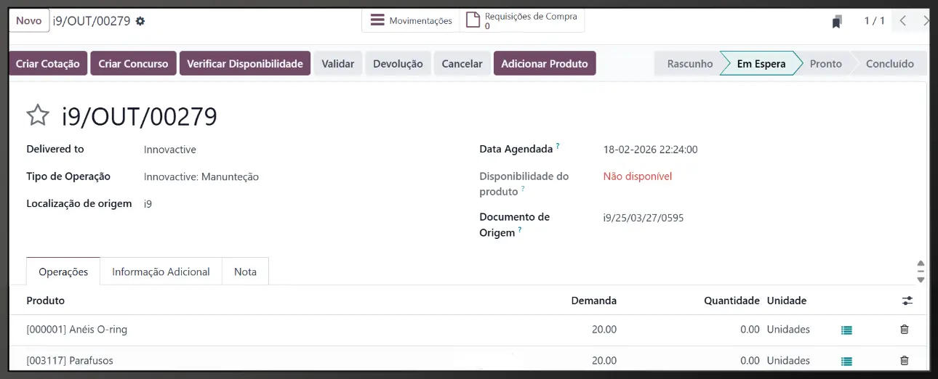Viewport: 938px width, 379px height.
Task: Click the Devolução button
Action: point(398,63)
